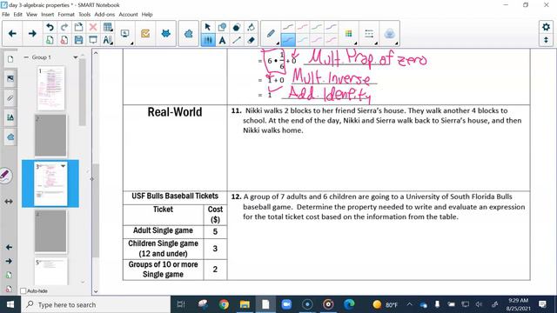Open the Insert menu
This screenshot has height=313, width=557.
click(x=48, y=15)
